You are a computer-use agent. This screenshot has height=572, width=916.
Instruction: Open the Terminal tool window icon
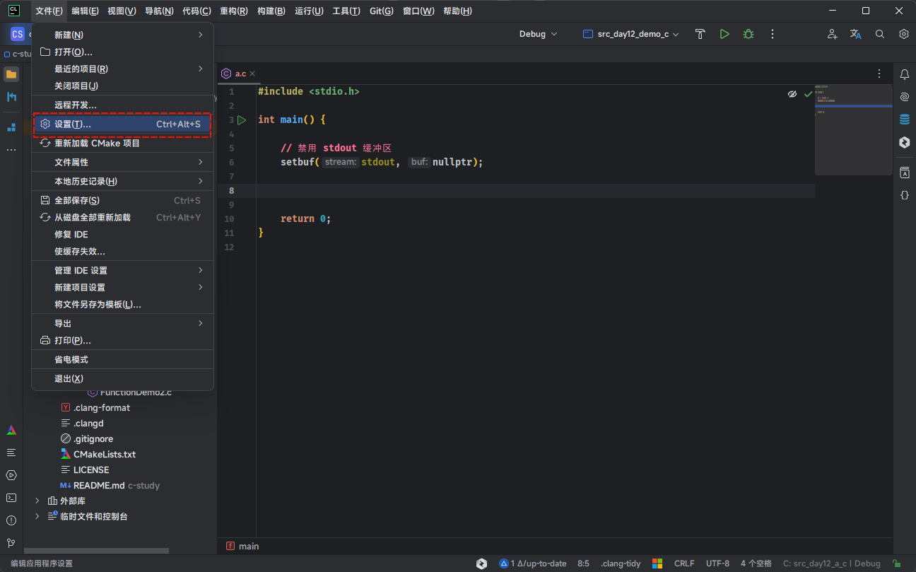tap(11, 498)
